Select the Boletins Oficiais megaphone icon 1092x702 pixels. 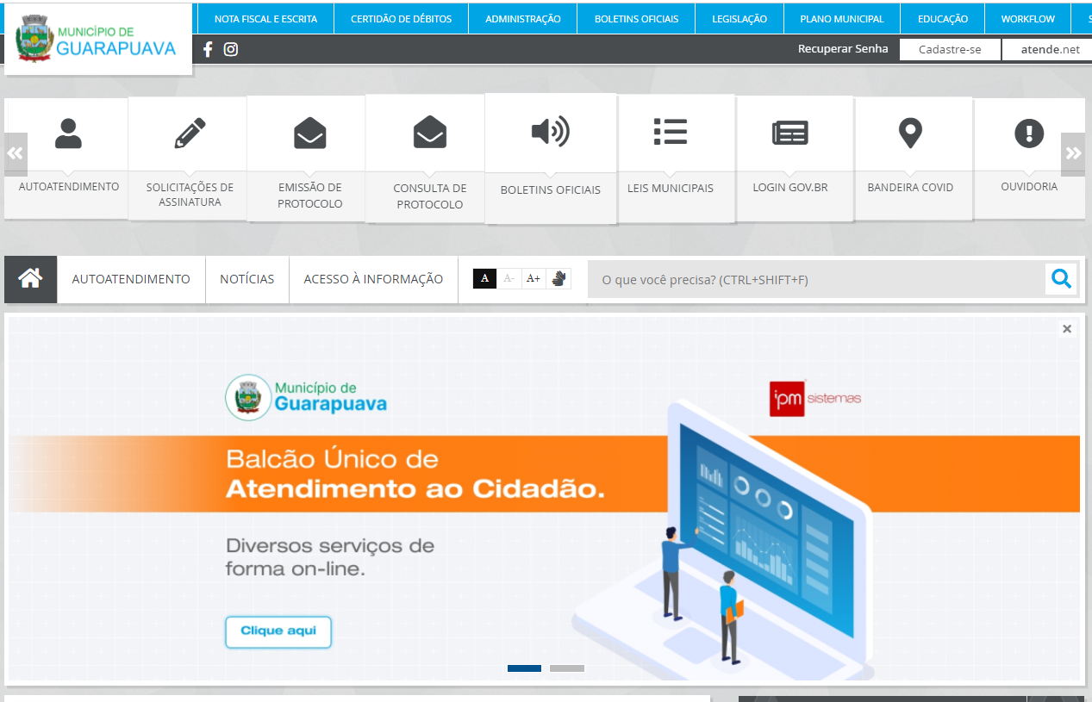point(550,132)
